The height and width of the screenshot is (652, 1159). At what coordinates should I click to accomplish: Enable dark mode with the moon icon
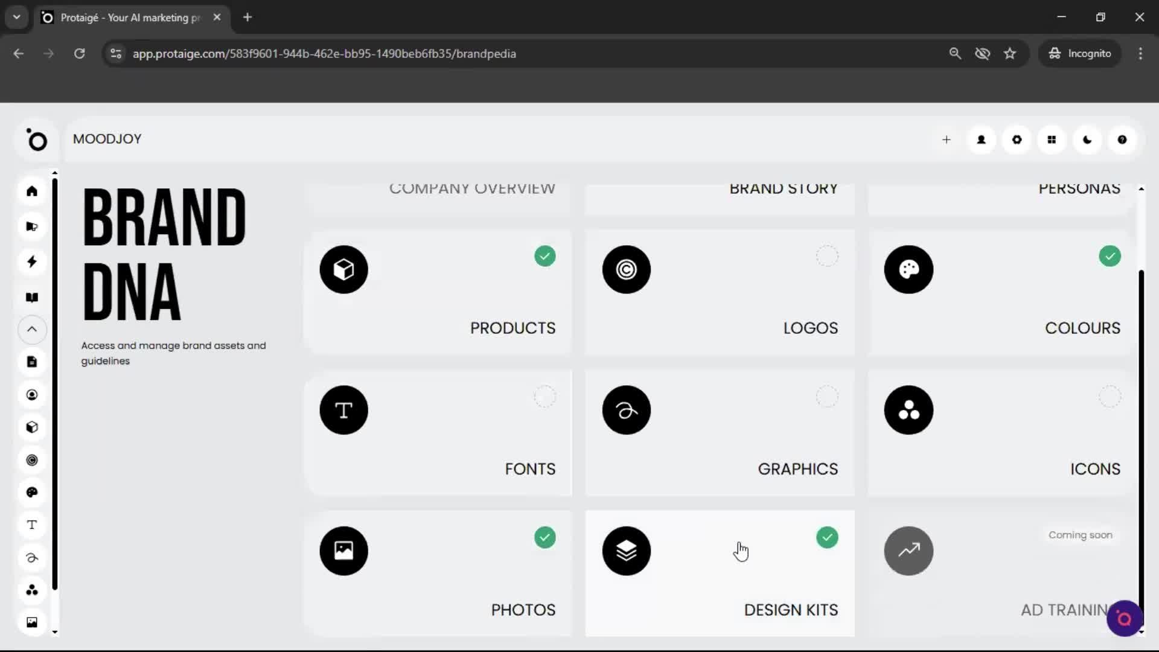1087,139
